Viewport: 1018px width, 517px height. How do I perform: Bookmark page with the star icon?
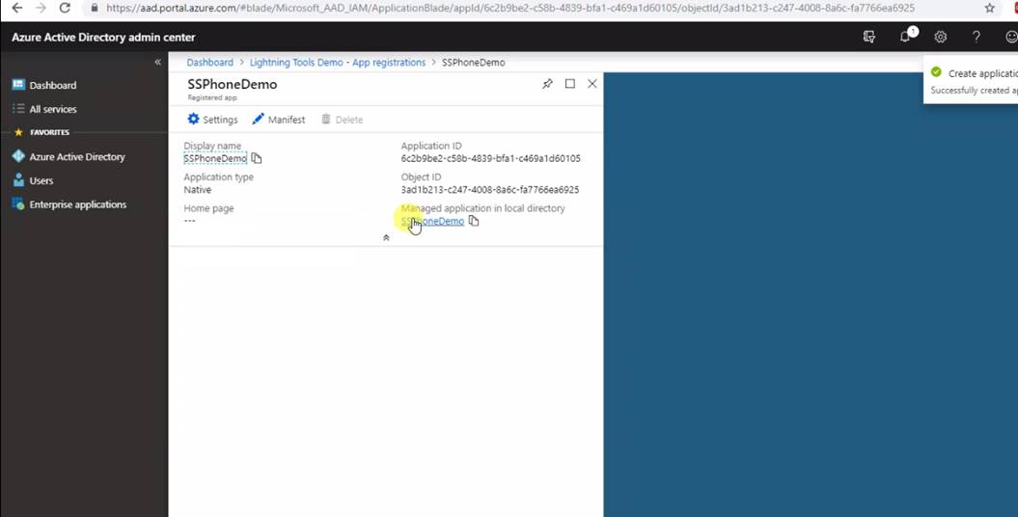[989, 9]
